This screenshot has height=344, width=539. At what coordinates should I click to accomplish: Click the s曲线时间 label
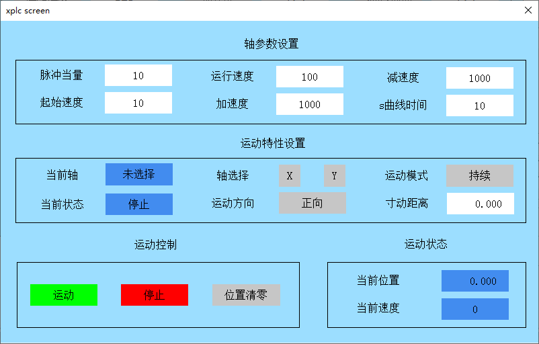click(403, 105)
